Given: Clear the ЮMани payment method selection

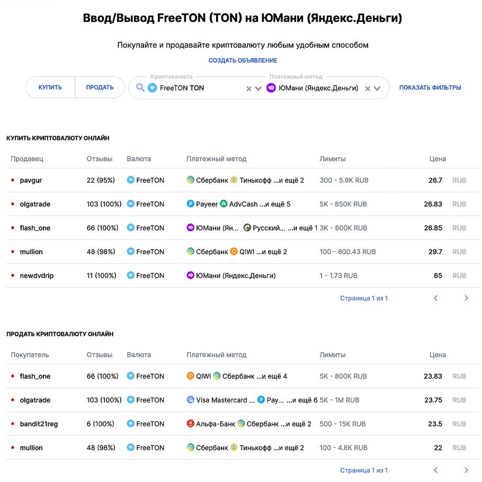Looking at the screenshot, I should click(x=368, y=88).
